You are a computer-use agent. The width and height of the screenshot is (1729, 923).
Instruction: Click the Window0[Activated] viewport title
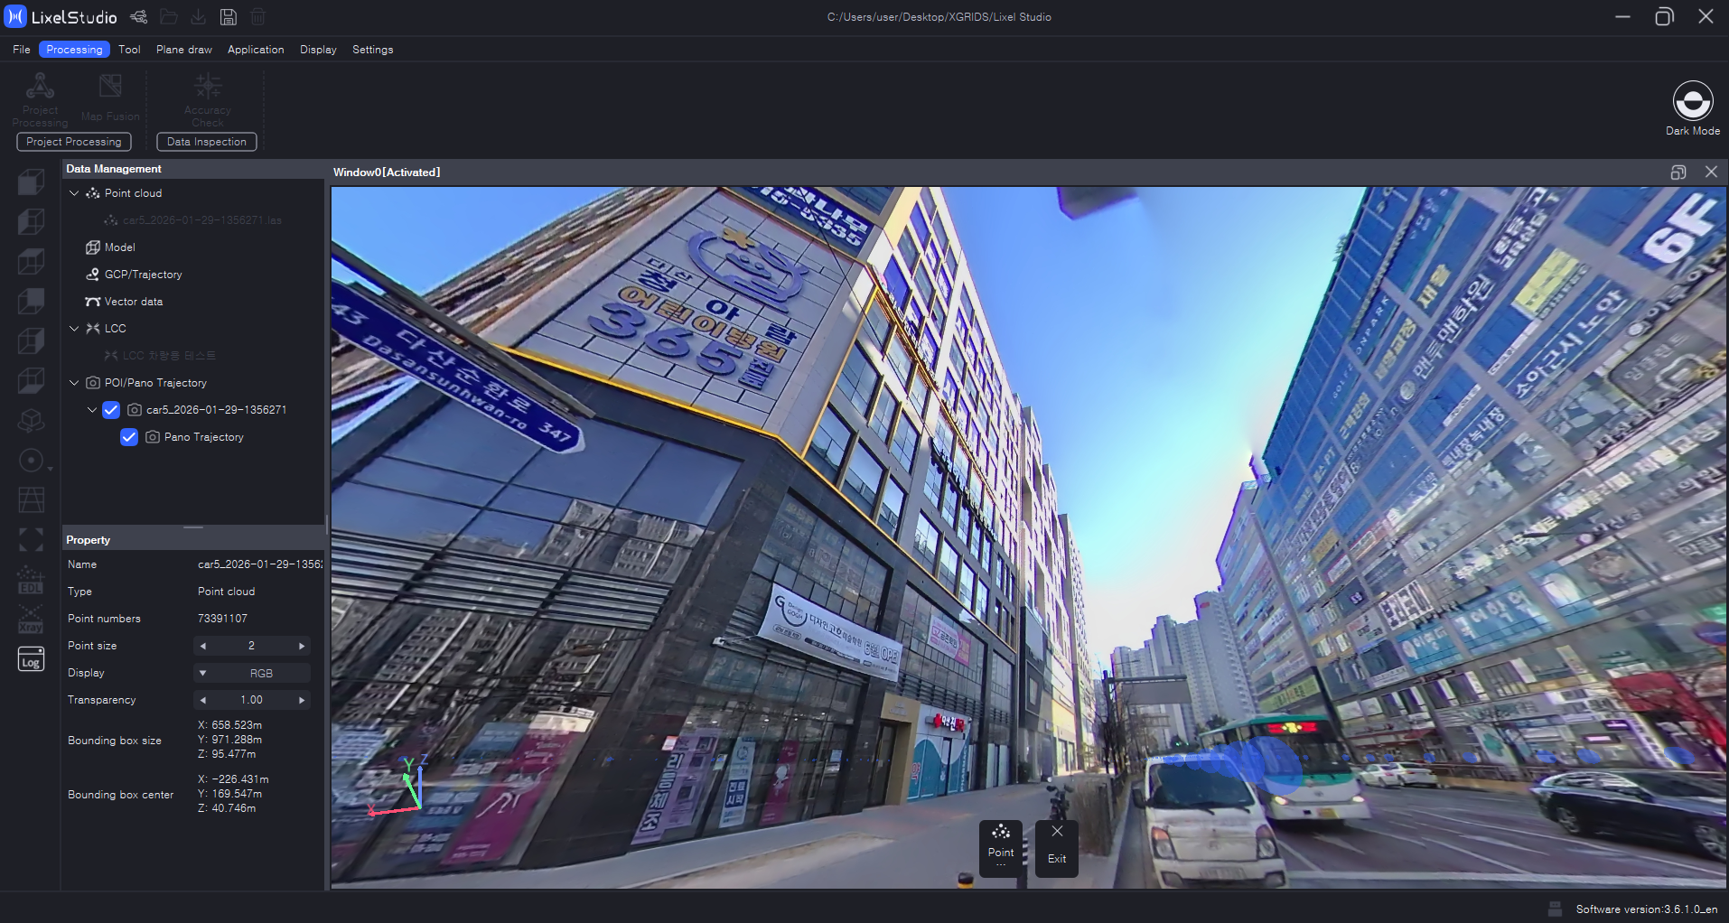tap(387, 172)
